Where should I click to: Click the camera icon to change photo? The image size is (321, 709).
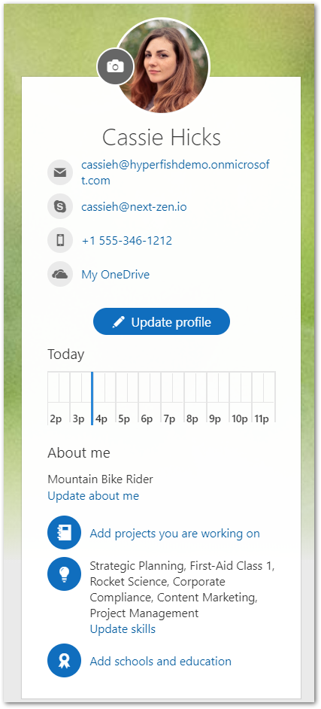tap(116, 66)
